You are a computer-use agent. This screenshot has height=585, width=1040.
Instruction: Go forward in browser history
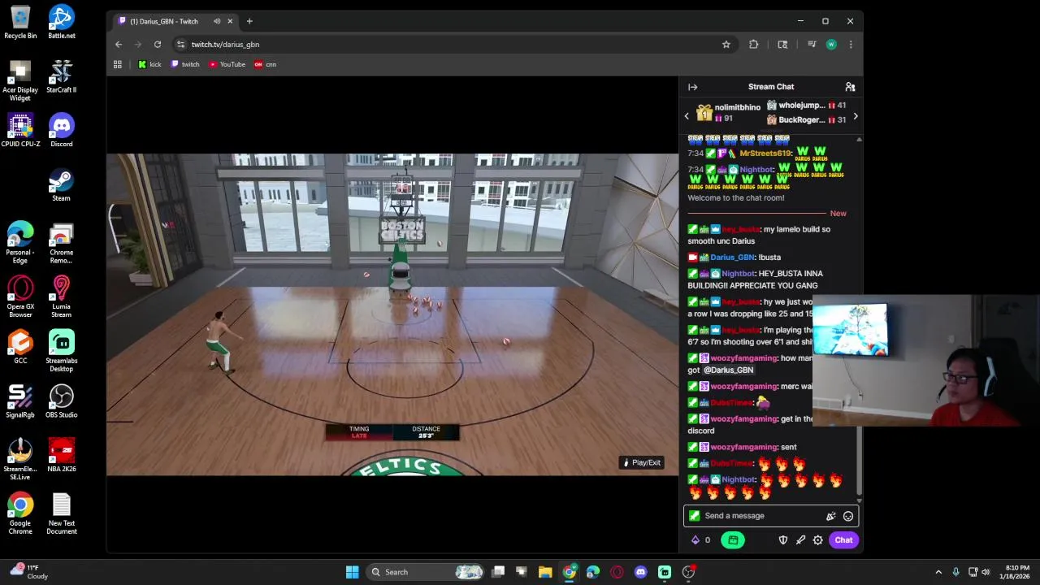point(138,45)
